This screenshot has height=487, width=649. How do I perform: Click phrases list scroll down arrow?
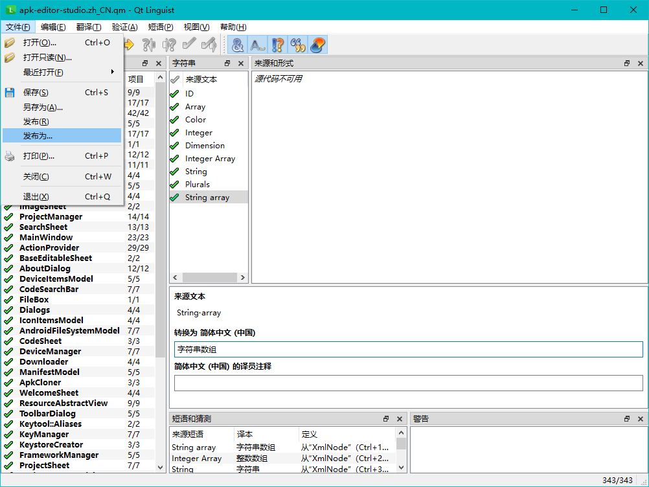[x=401, y=468]
